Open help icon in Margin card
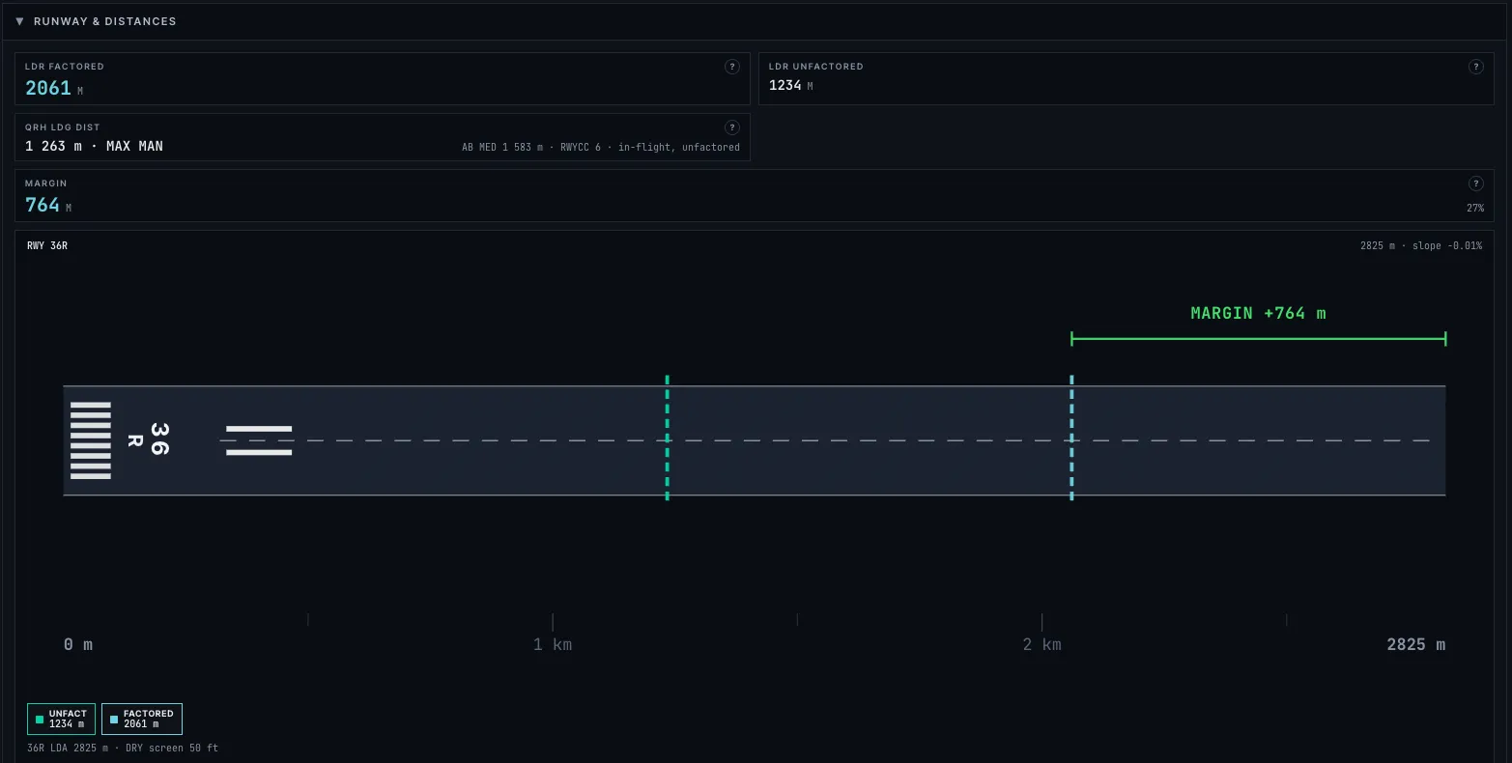Screen dimensions: 1512x763 point(1475,184)
